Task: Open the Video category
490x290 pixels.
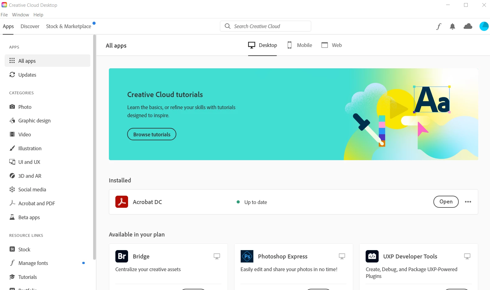Action: 47,134
